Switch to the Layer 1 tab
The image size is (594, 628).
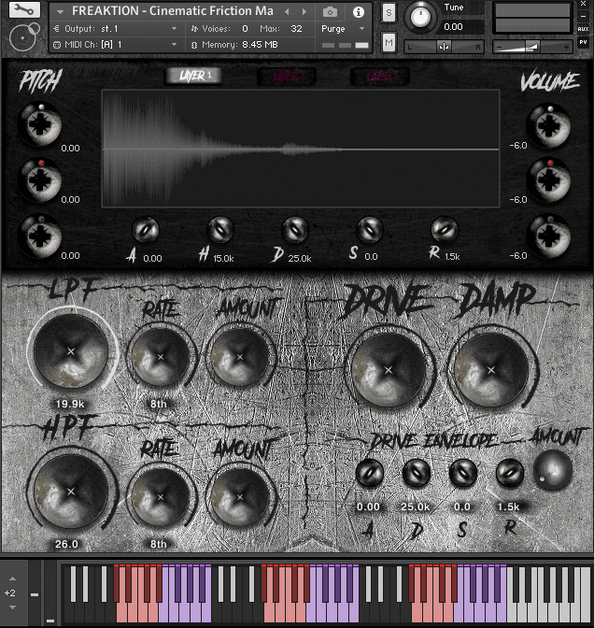[x=193, y=76]
